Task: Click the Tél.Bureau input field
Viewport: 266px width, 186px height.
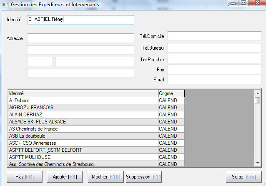Action: [x=214, y=48]
